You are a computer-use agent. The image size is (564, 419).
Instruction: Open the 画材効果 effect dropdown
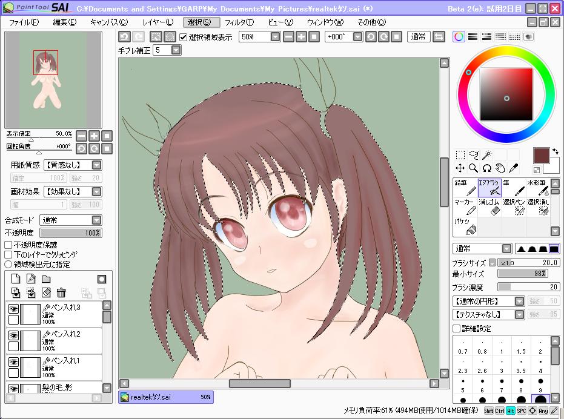click(96, 192)
